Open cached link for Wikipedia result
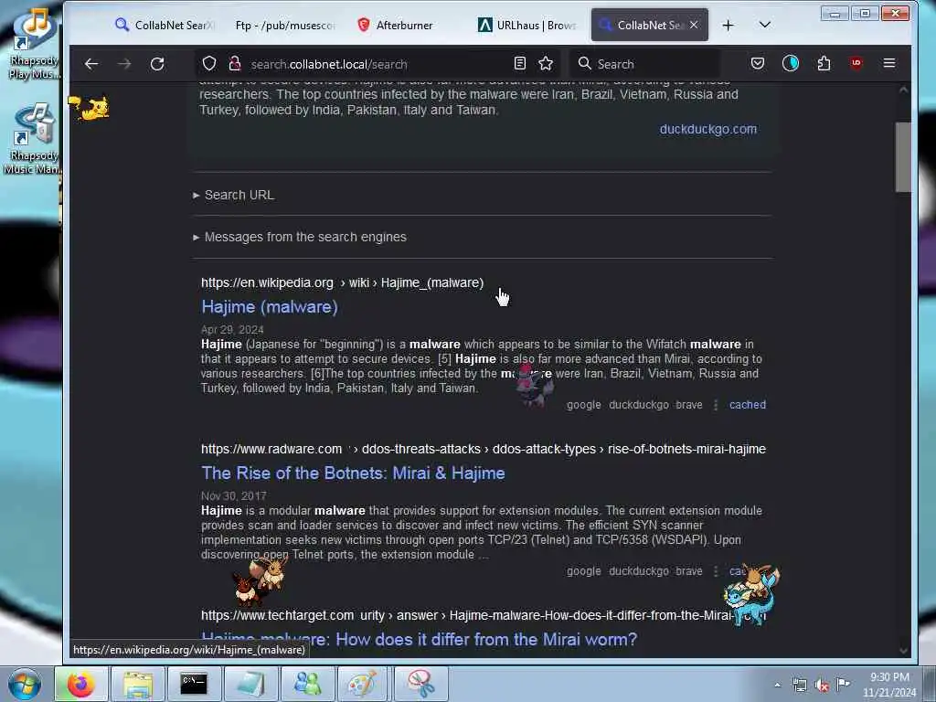 (x=748, y=405)
